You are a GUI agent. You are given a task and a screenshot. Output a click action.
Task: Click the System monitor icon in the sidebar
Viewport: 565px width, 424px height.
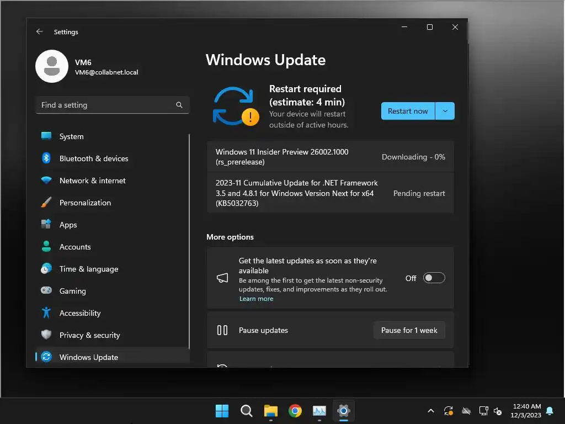(x=46, y=136)
